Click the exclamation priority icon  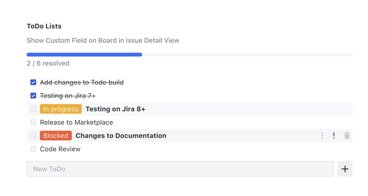(334, 136)
